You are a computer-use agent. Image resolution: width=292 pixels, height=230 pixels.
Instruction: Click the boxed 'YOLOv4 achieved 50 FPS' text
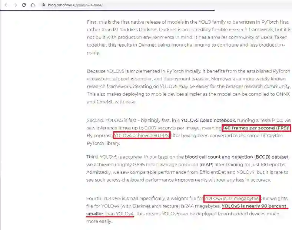tap(142, 136)
